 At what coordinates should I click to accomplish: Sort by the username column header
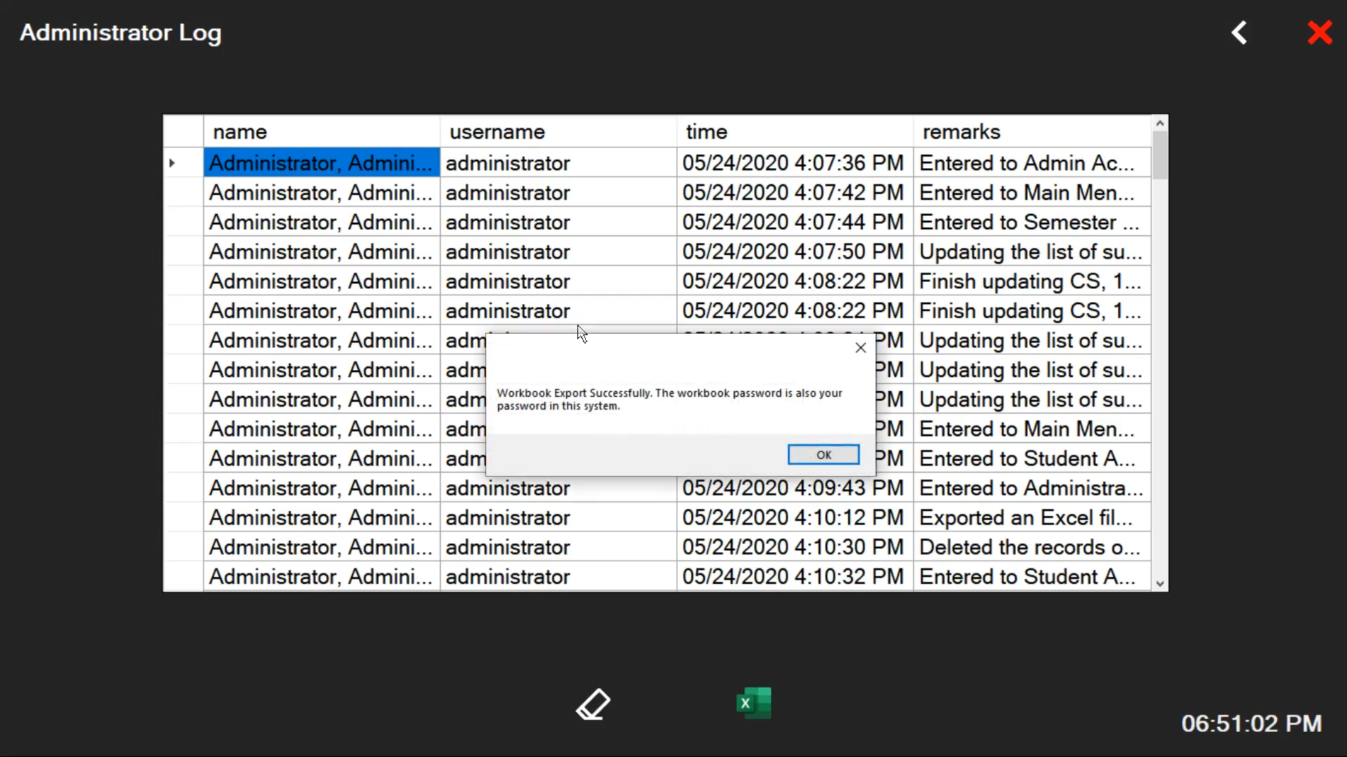[x=558, y=132]
